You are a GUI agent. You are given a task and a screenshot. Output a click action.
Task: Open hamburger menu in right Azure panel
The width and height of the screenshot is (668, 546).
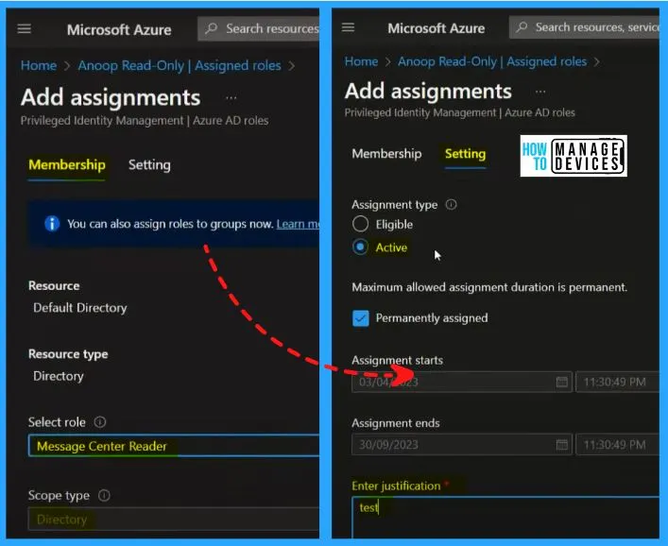(x=348, y=27)
